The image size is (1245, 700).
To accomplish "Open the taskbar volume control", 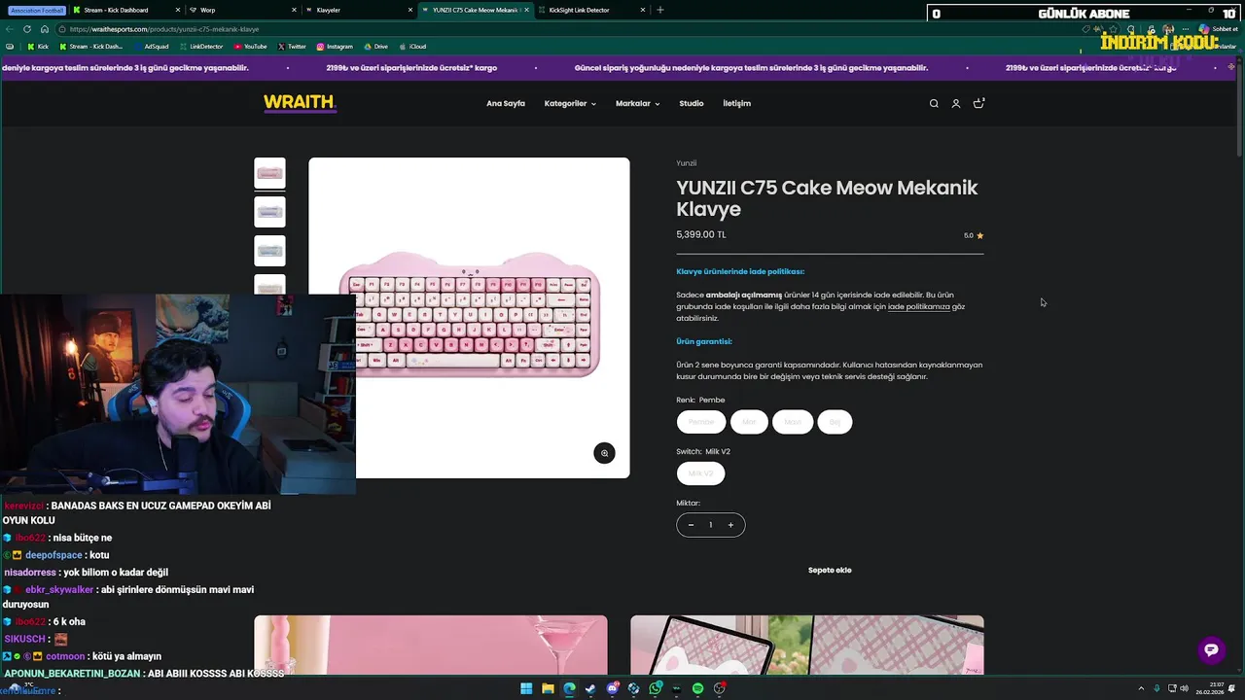I will coord(1185,688).
